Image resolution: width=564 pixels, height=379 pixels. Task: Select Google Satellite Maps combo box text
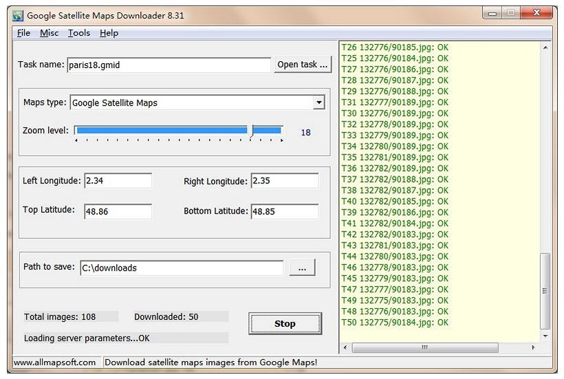(115, 103)
